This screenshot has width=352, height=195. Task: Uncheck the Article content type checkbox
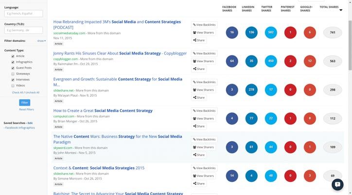click(13, 56)
